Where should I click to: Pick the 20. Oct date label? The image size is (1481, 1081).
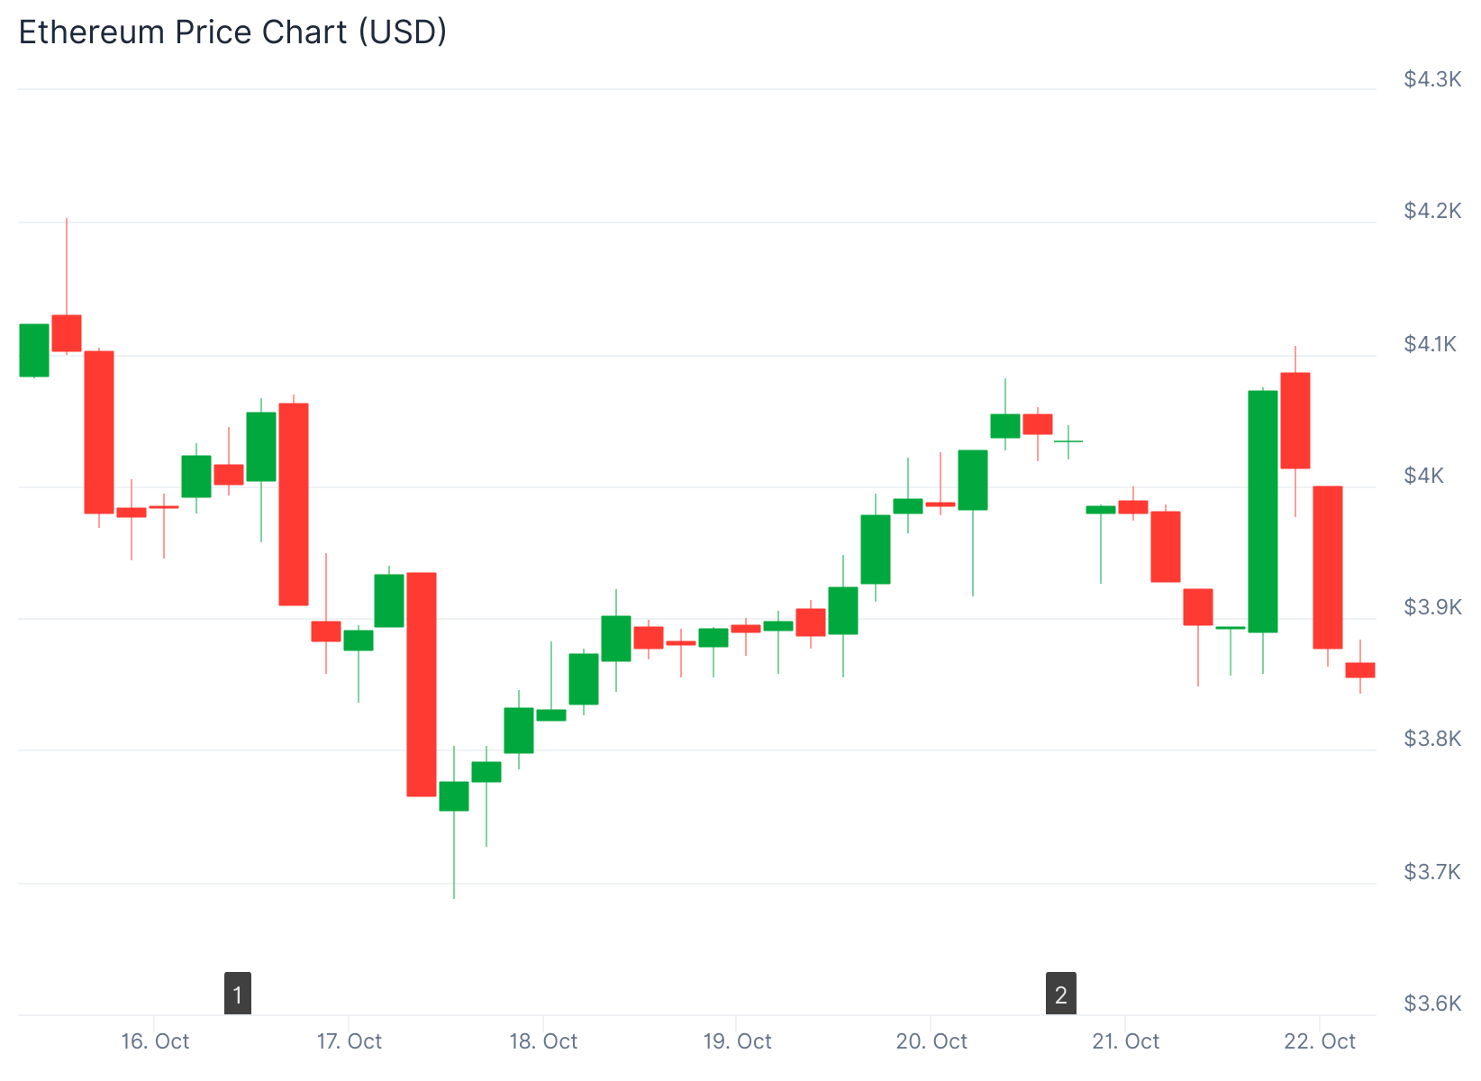[x=931, y=1041]
